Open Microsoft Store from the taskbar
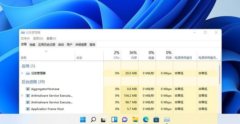 pos(156,120)
